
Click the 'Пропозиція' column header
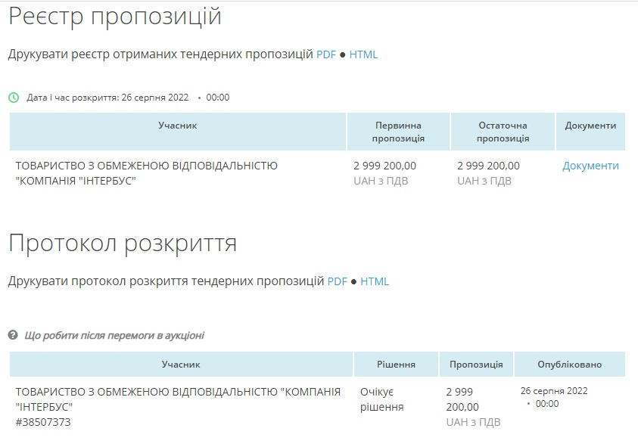coord(476,365)
